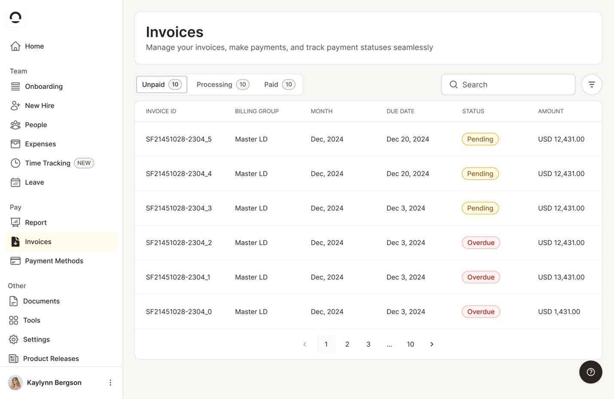Click the AMOUNT column header

(550, 111)
